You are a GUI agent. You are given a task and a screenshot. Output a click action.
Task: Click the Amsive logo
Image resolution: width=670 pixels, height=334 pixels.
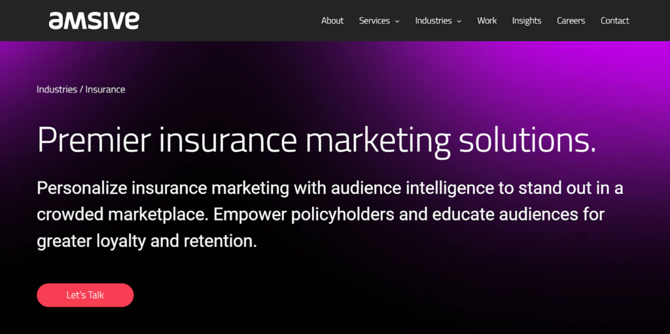point(94,20)
